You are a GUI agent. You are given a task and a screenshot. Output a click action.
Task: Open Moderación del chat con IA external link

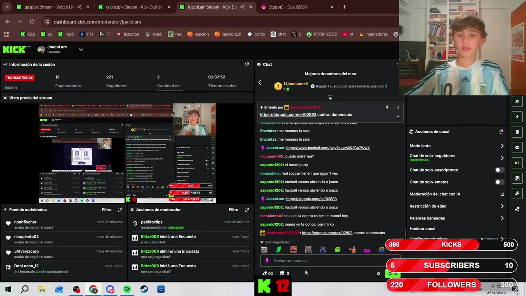pyautogui.click(x=502, y=194)
